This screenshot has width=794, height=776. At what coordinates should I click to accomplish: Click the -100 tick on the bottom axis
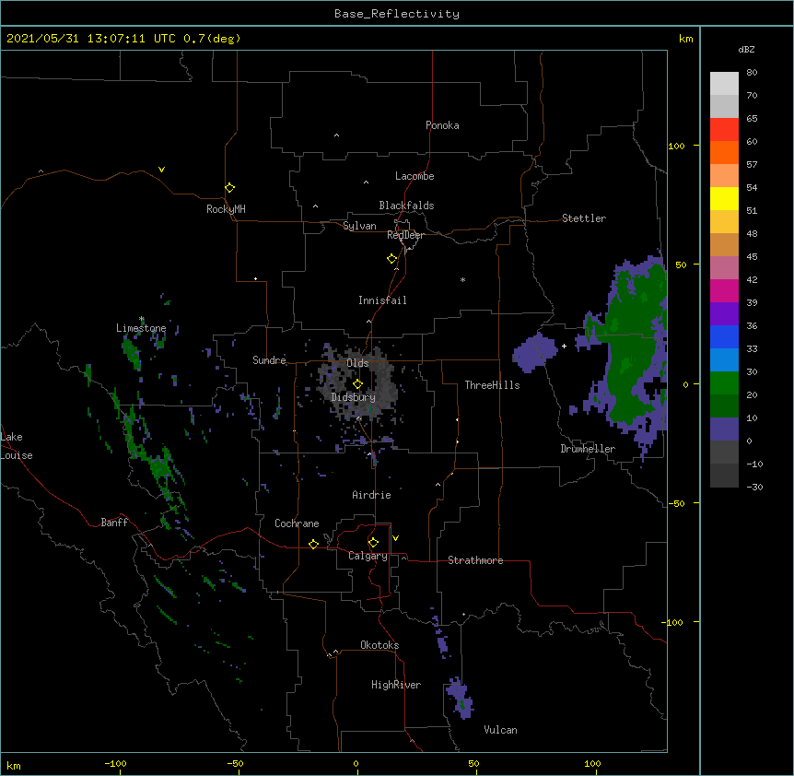tap(115, 763)
